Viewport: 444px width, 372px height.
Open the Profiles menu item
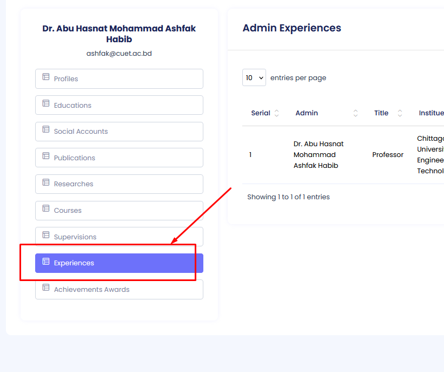pyautogui.click(x=119, y=79)
